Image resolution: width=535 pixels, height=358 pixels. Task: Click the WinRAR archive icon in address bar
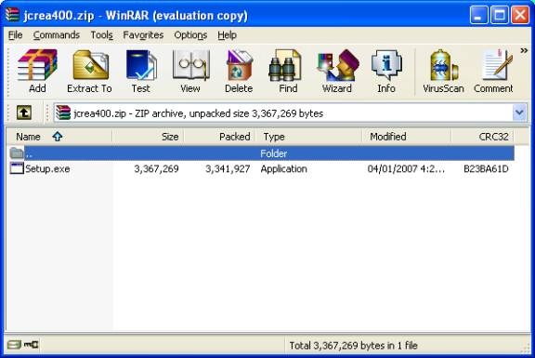pyautogui.click(x=63, y=113)
